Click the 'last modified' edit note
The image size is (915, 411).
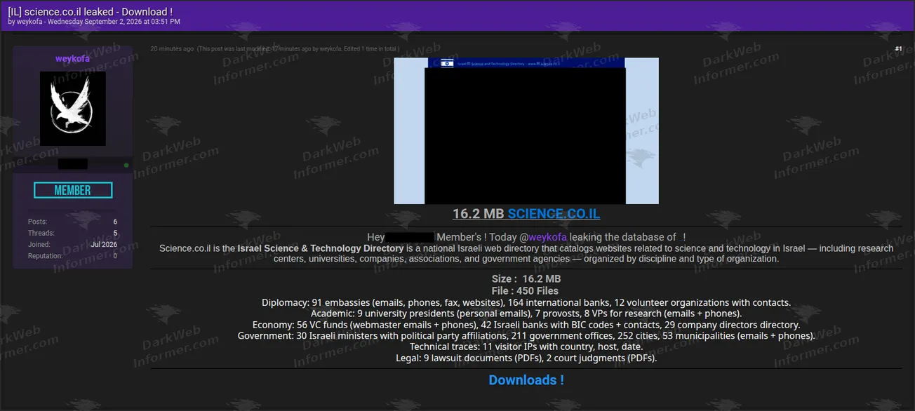tap(298, 49)
